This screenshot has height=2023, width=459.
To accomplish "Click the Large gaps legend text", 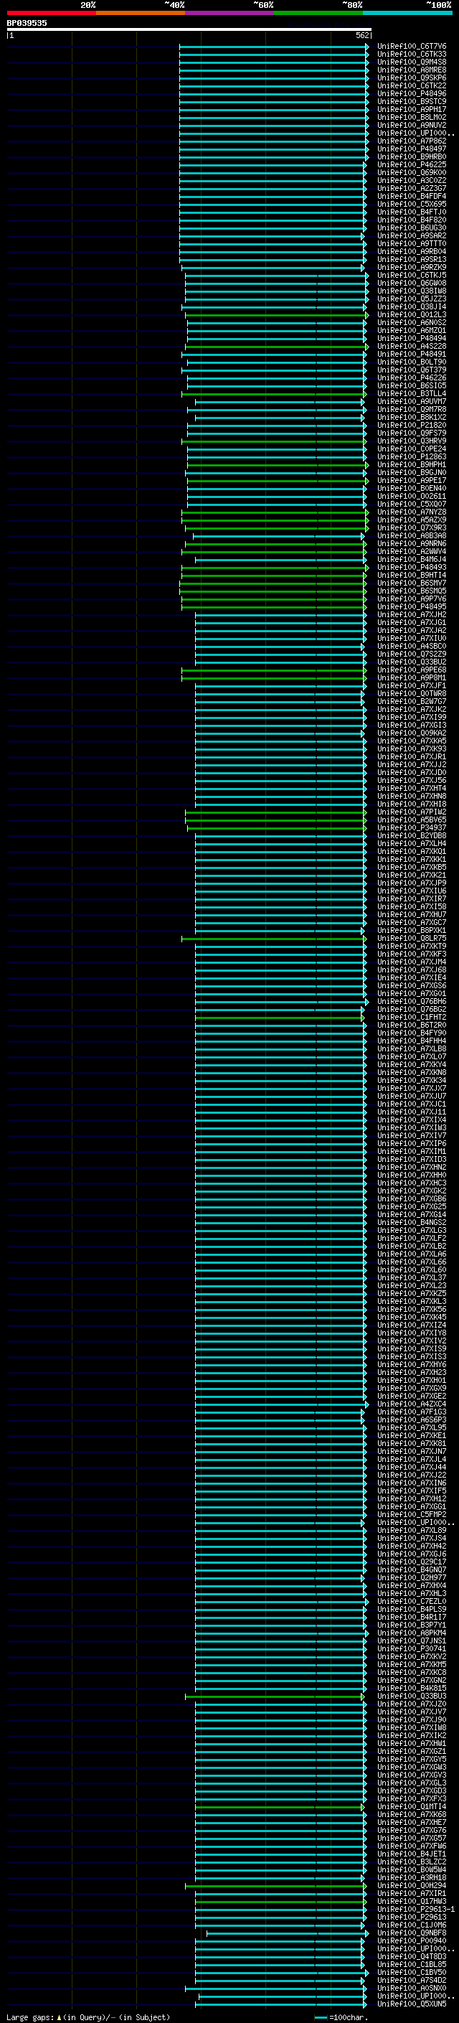I will pos(88,2017).
